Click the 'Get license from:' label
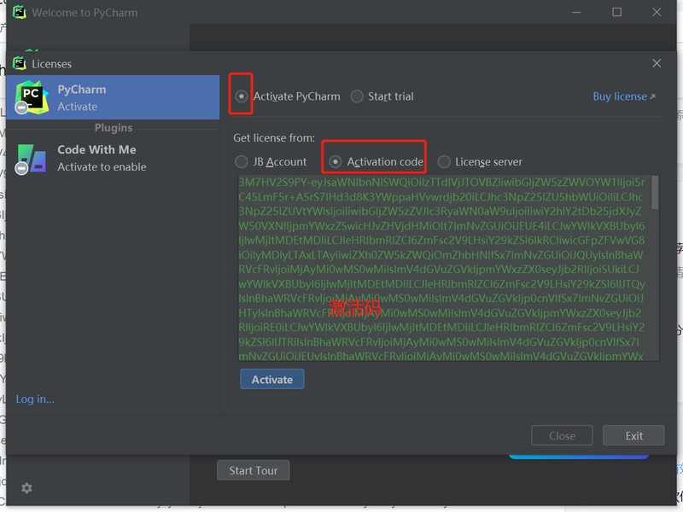 [x=274, y=138]
